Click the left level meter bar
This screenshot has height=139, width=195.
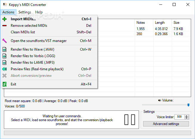[x=126, y=120]
